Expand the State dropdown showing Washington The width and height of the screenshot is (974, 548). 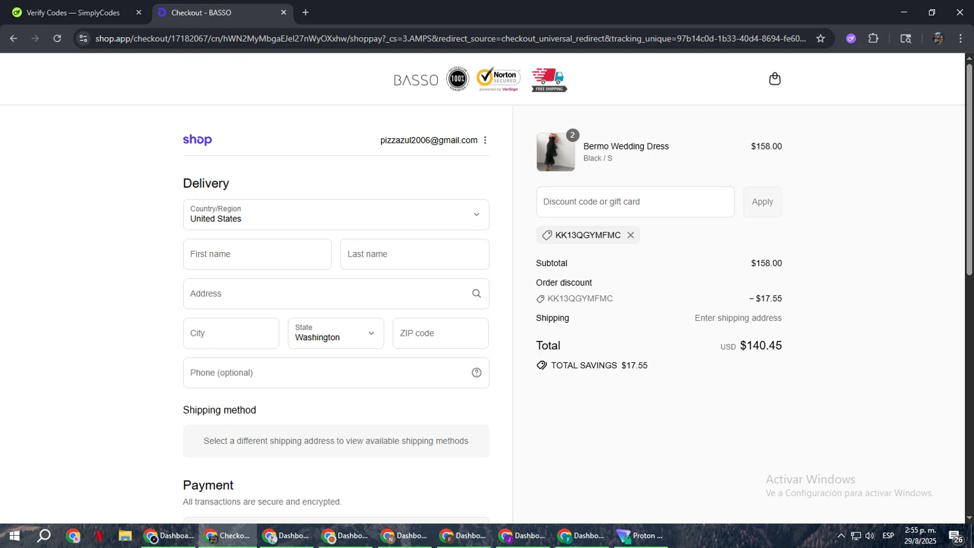coord(336,333)
